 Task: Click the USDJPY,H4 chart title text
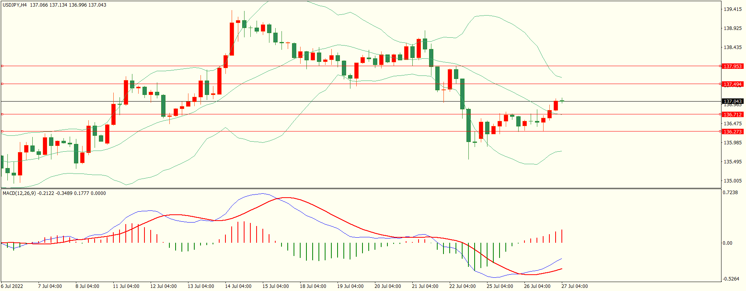point(15,5)
